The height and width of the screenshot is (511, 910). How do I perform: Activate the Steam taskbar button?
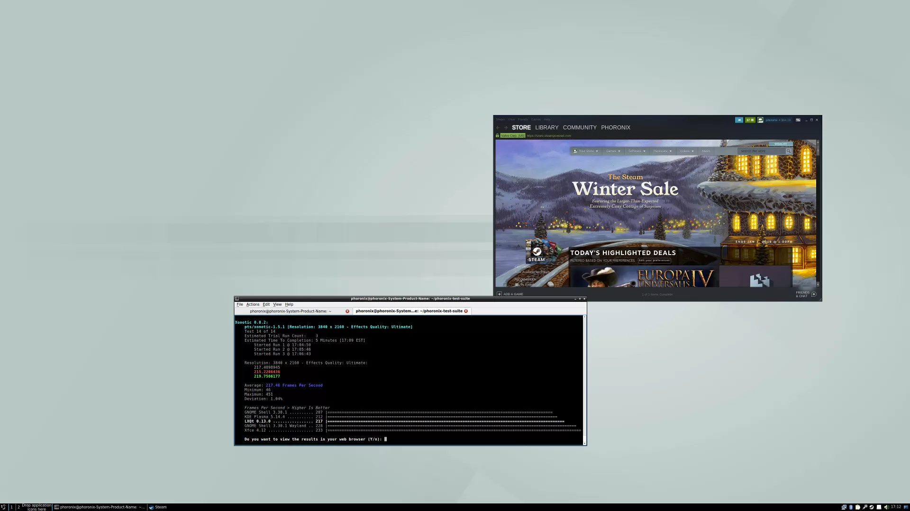click(x=158, y=507)
